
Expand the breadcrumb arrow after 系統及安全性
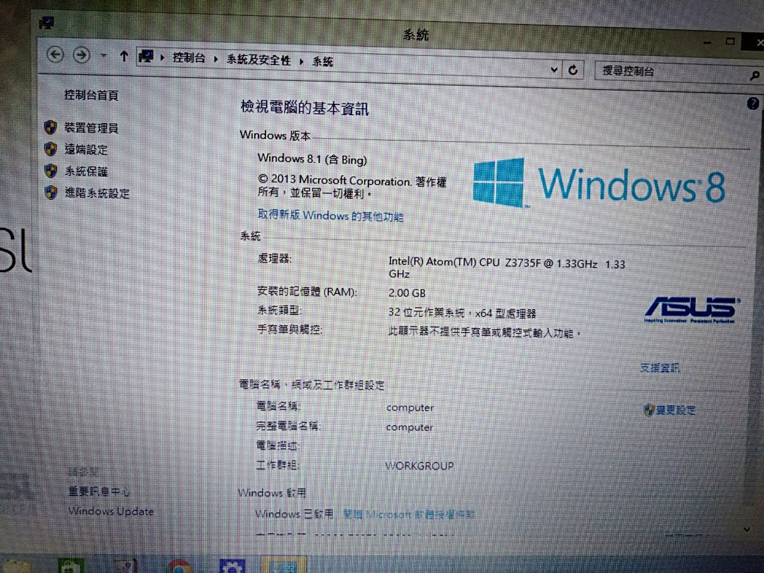point(301,61)
